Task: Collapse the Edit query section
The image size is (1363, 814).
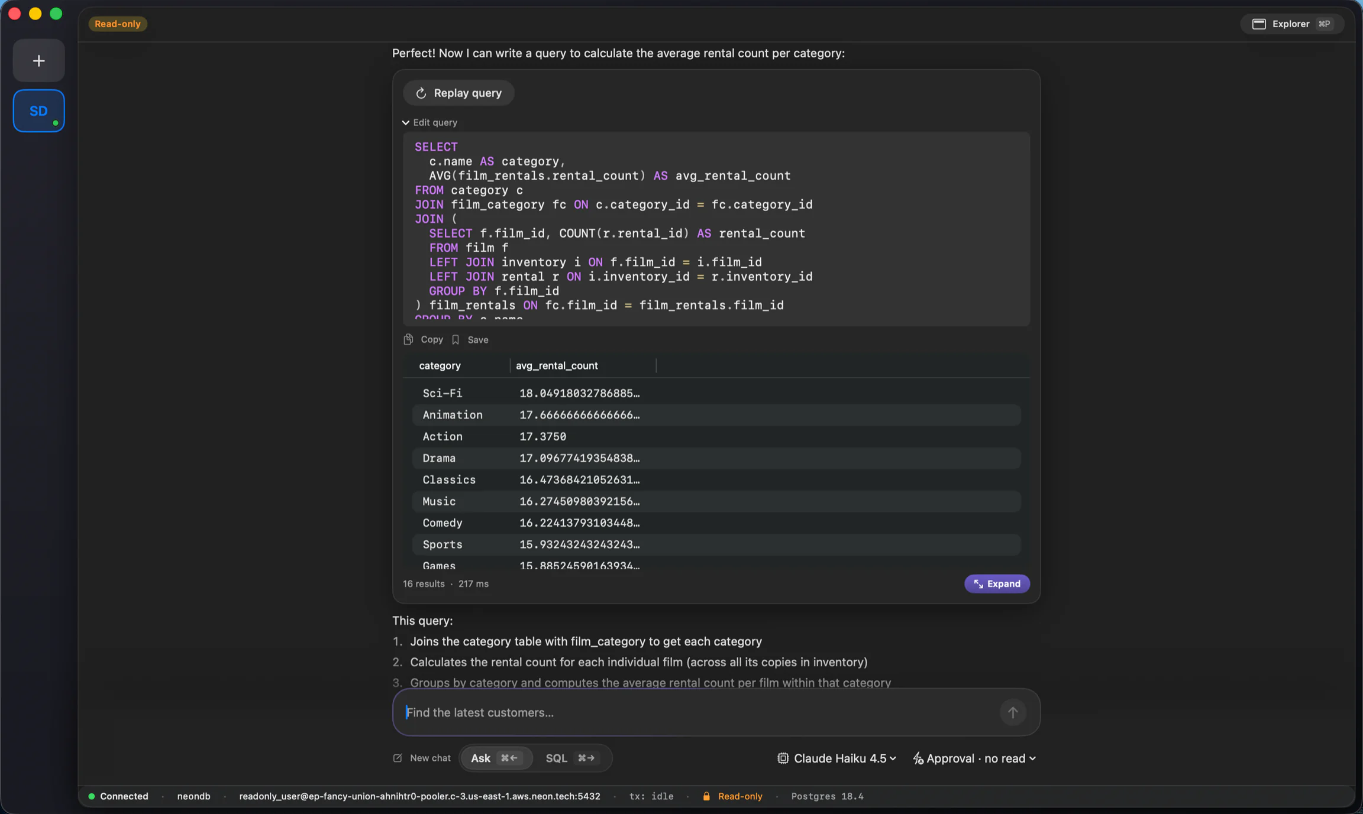Action: click(429, 122)
